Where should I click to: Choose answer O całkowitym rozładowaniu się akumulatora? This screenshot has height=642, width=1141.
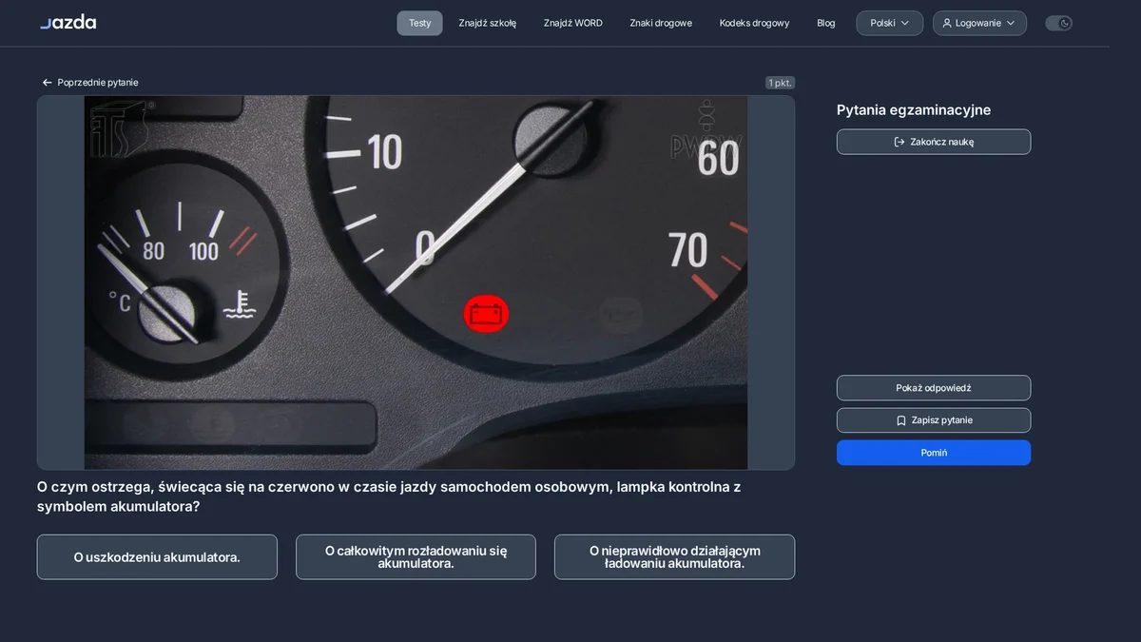[416, 557]
